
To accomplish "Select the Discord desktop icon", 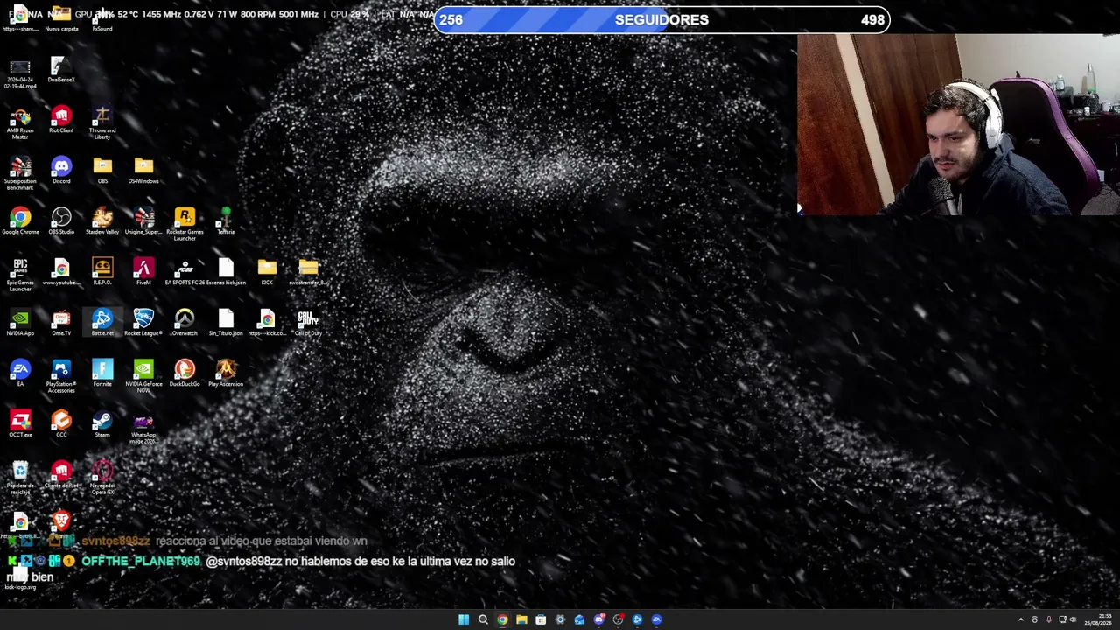I will 61,171.
